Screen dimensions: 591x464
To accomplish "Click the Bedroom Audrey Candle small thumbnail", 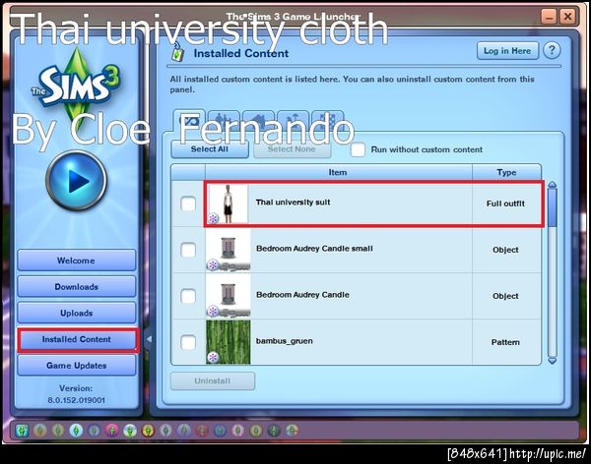I will [229, 250].
